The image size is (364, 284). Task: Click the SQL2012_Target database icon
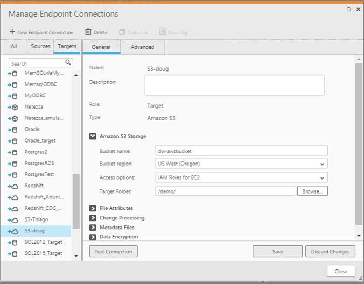[15, 243]
